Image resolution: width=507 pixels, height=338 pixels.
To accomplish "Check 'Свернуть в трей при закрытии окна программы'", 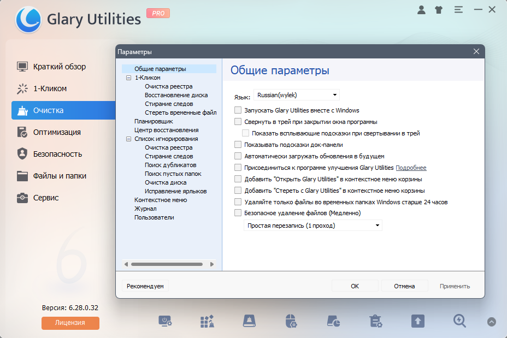I will click(238, 122).
